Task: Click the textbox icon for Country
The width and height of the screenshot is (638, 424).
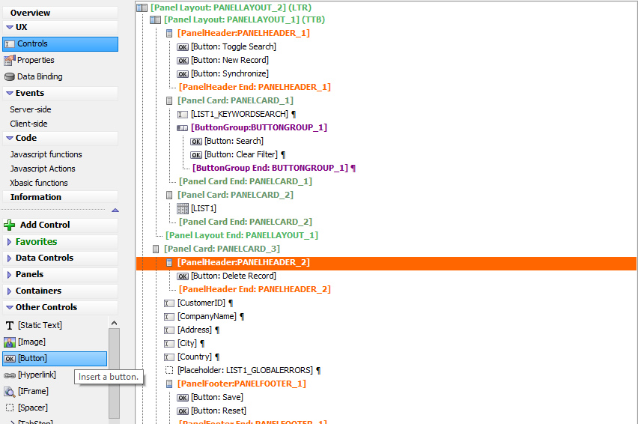Action: (x=169, y=357)
